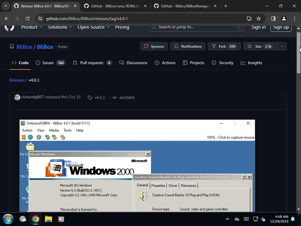301x226 pixels.
Task: Click no-sync cloud tray icon
Action: [x=237, y=219]
